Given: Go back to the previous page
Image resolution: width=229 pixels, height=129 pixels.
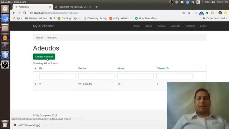Looking at the screenshot, I should pyautogui.click(x=14, y=13).
